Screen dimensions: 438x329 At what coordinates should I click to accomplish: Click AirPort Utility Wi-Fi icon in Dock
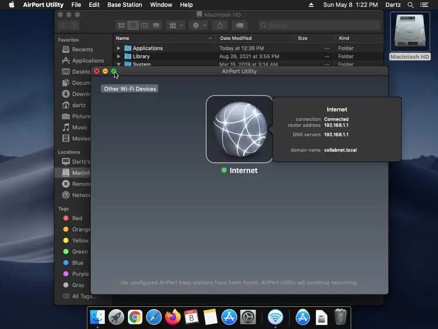(275, 317)
